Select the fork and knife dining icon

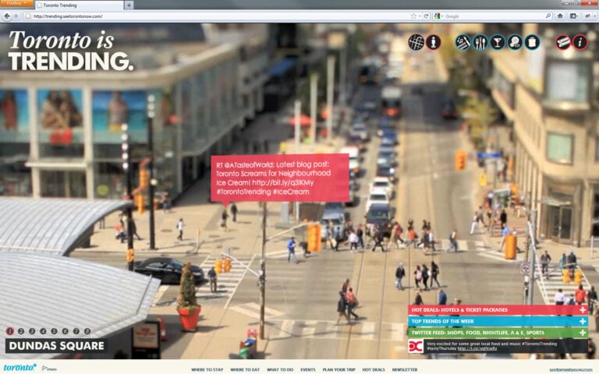480,42
